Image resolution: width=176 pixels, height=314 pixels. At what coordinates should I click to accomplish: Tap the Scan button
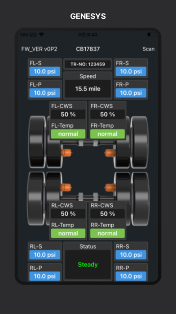click(x=149, y=49)
